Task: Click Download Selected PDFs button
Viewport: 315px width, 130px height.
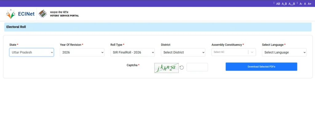Action: pos(261,67)
